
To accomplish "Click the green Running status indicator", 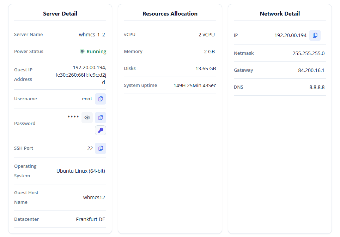I will point(82,51).
